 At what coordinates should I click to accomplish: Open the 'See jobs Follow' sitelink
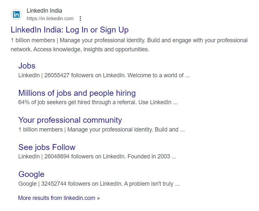tap(47, 147)
